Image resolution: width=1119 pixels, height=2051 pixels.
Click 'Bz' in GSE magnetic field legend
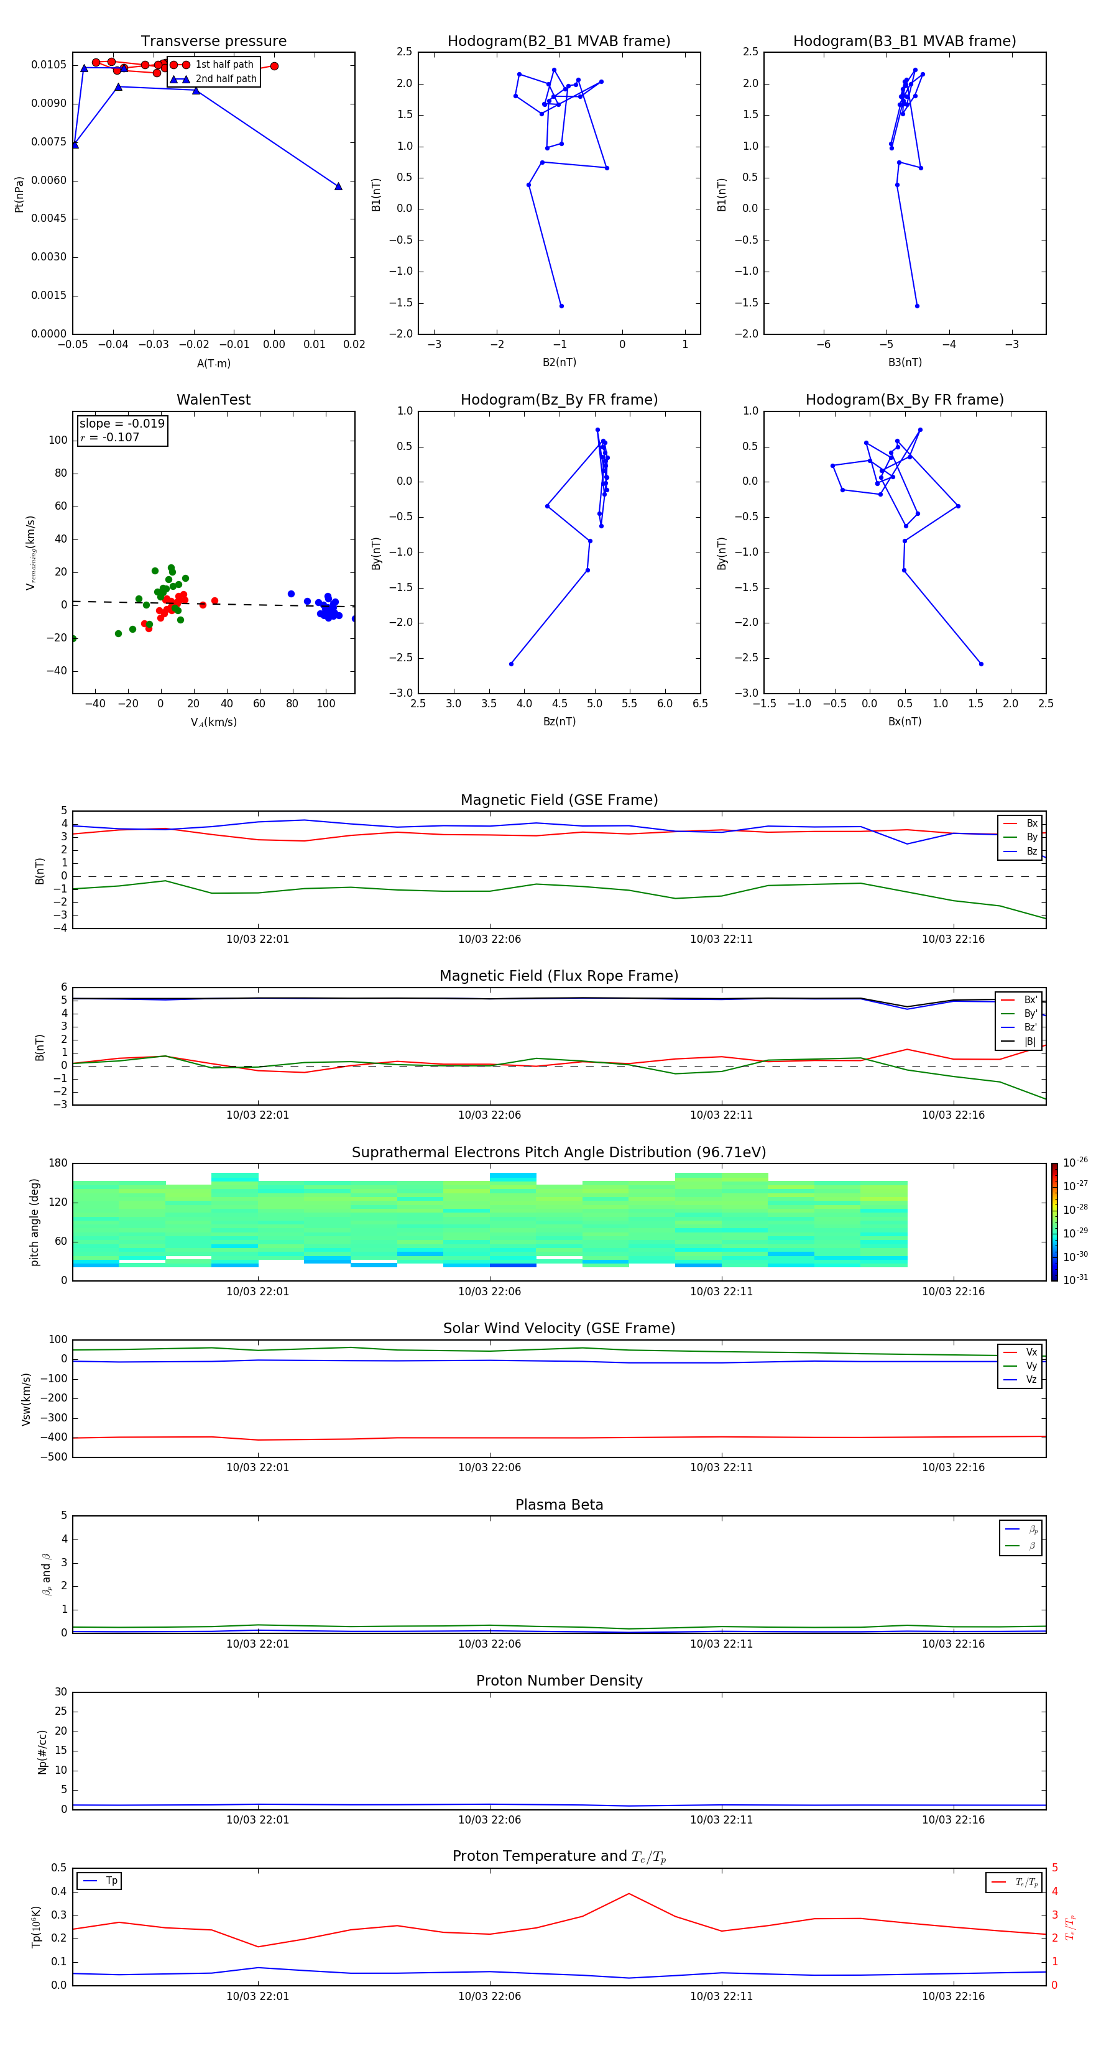[1021, 851]
